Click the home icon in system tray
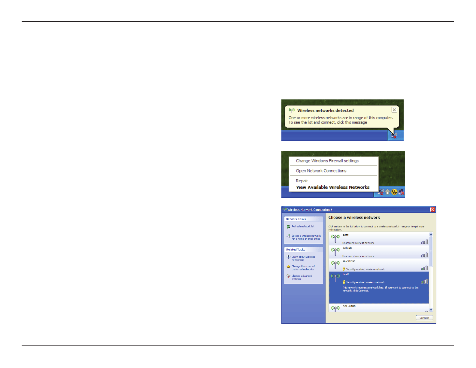This screenshot has width=476, height=368. tap(388, 192)
